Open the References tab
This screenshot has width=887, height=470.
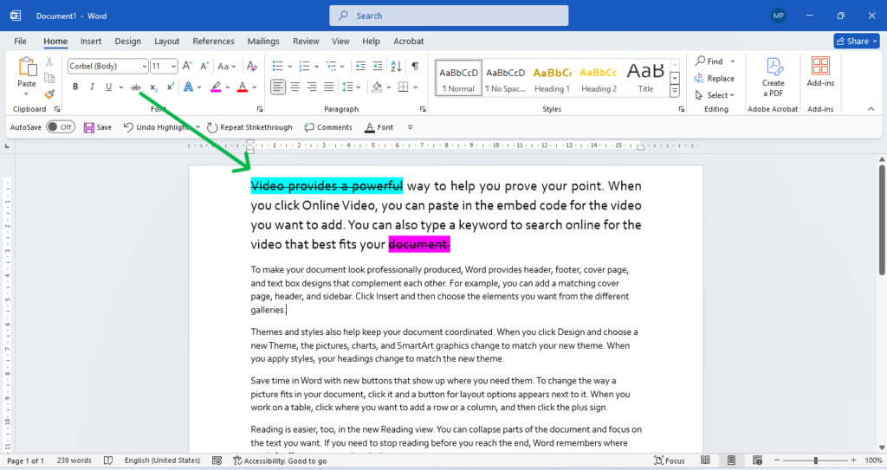click(x=213, y=41)
